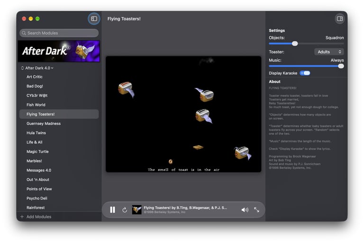The height and width of the screenshot is (243, 364).
Task: Click the 'The smell of toast is in the air' lyric
Action: (183, 170)
